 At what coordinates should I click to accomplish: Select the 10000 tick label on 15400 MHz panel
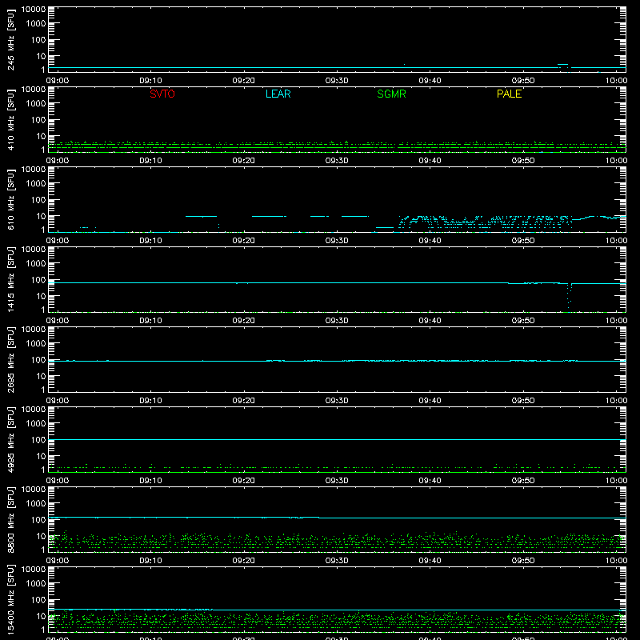coord(34,569)
